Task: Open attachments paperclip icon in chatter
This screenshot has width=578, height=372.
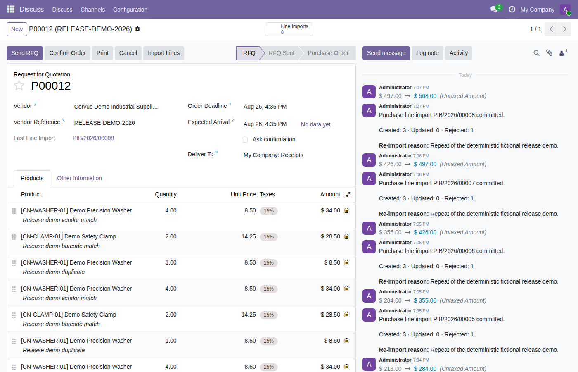Action: tap(549, 53)
